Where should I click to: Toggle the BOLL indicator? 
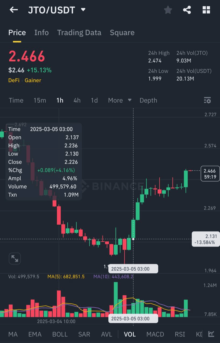point(60,334)
